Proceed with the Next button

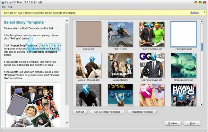tap(192, 123)
